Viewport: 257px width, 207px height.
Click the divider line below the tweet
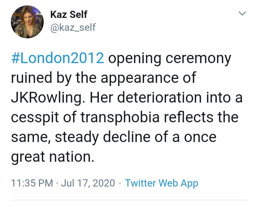pos(129,200)
